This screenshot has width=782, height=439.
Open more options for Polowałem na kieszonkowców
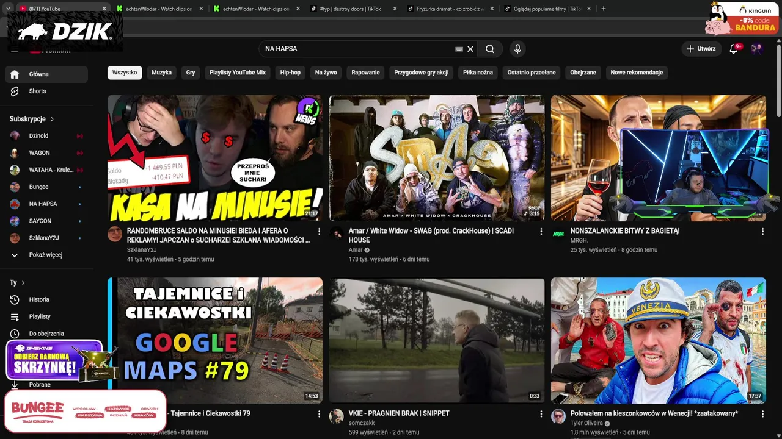point(762,414)
